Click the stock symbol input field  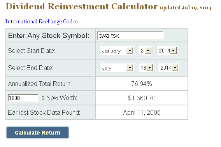[130, 35]
